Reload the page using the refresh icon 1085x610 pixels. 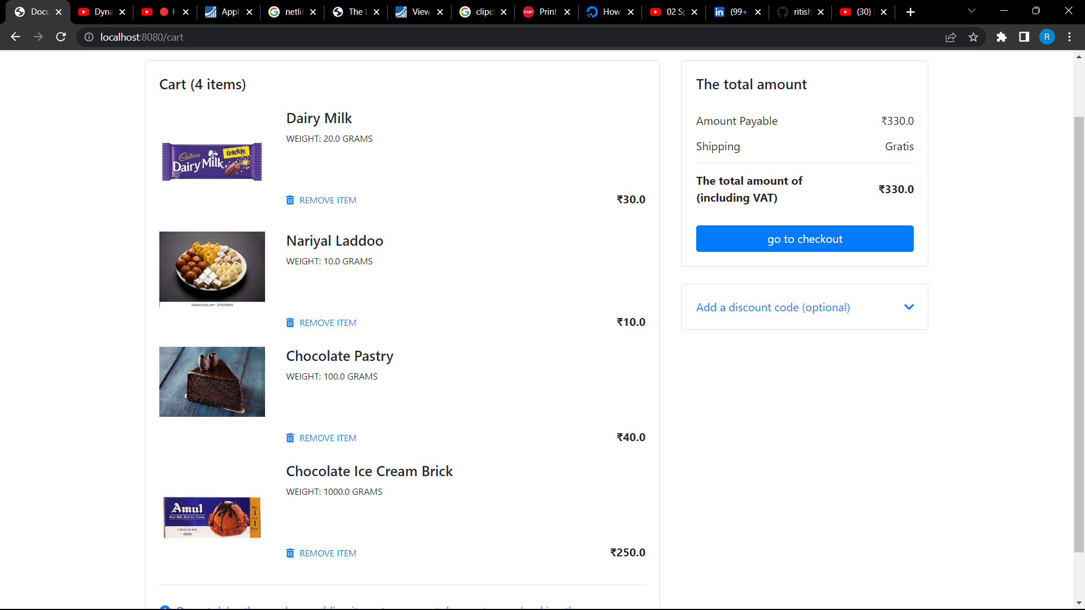60,37
